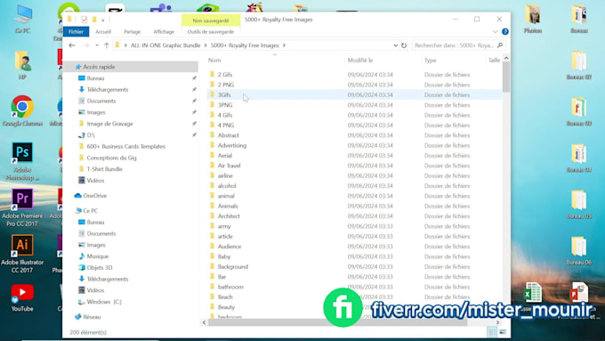The image size is (605, 341).
Task: Go back with the Back arrow
Action: [72, 45]
